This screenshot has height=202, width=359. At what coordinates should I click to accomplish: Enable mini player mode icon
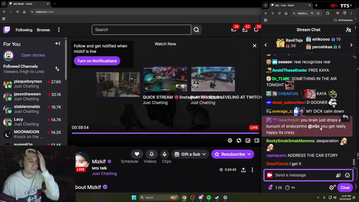coord(248,141)
